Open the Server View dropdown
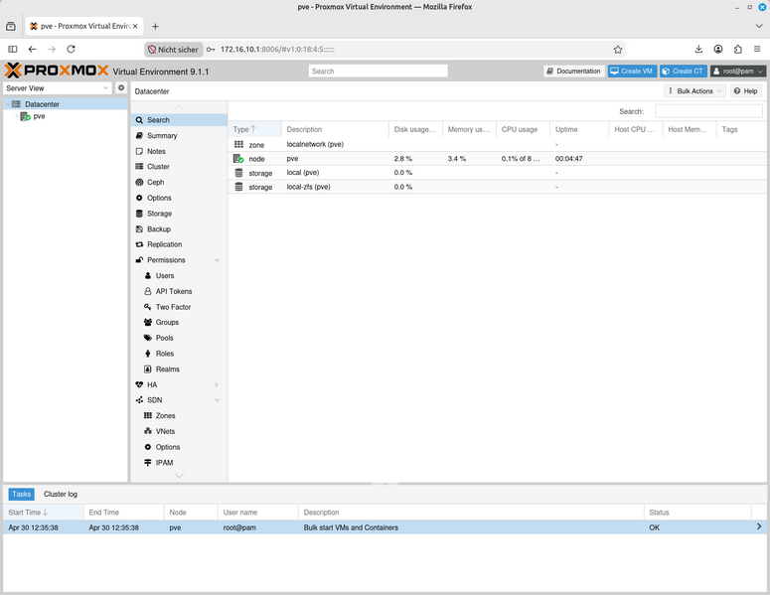Viewport: 770px width, 595px height. click(58, 87)
